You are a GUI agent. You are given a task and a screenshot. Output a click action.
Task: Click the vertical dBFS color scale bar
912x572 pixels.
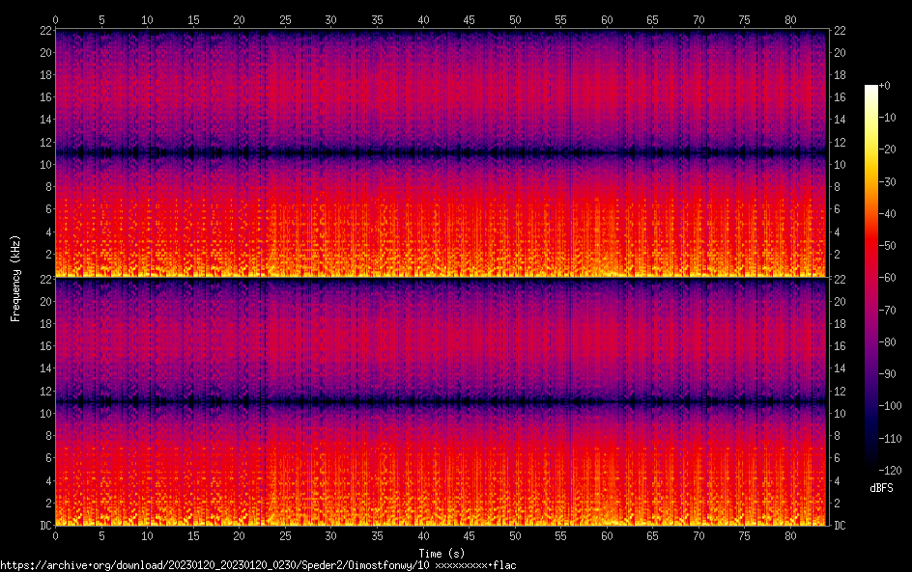point(871,278)
